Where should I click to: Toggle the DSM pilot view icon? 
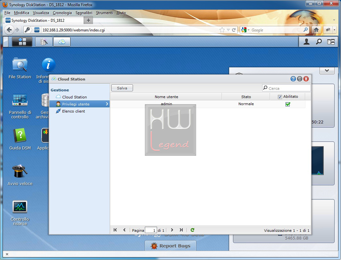[x=331, y=42]
